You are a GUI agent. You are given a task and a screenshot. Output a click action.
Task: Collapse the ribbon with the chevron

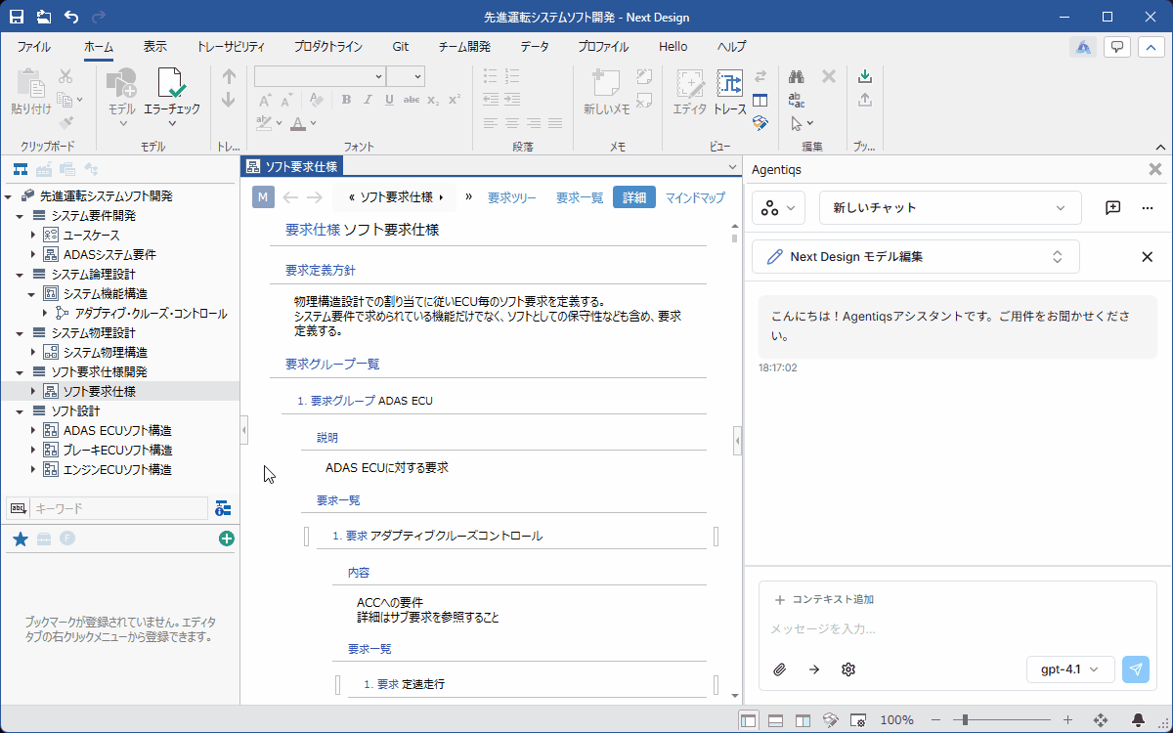pos(1152,47)
